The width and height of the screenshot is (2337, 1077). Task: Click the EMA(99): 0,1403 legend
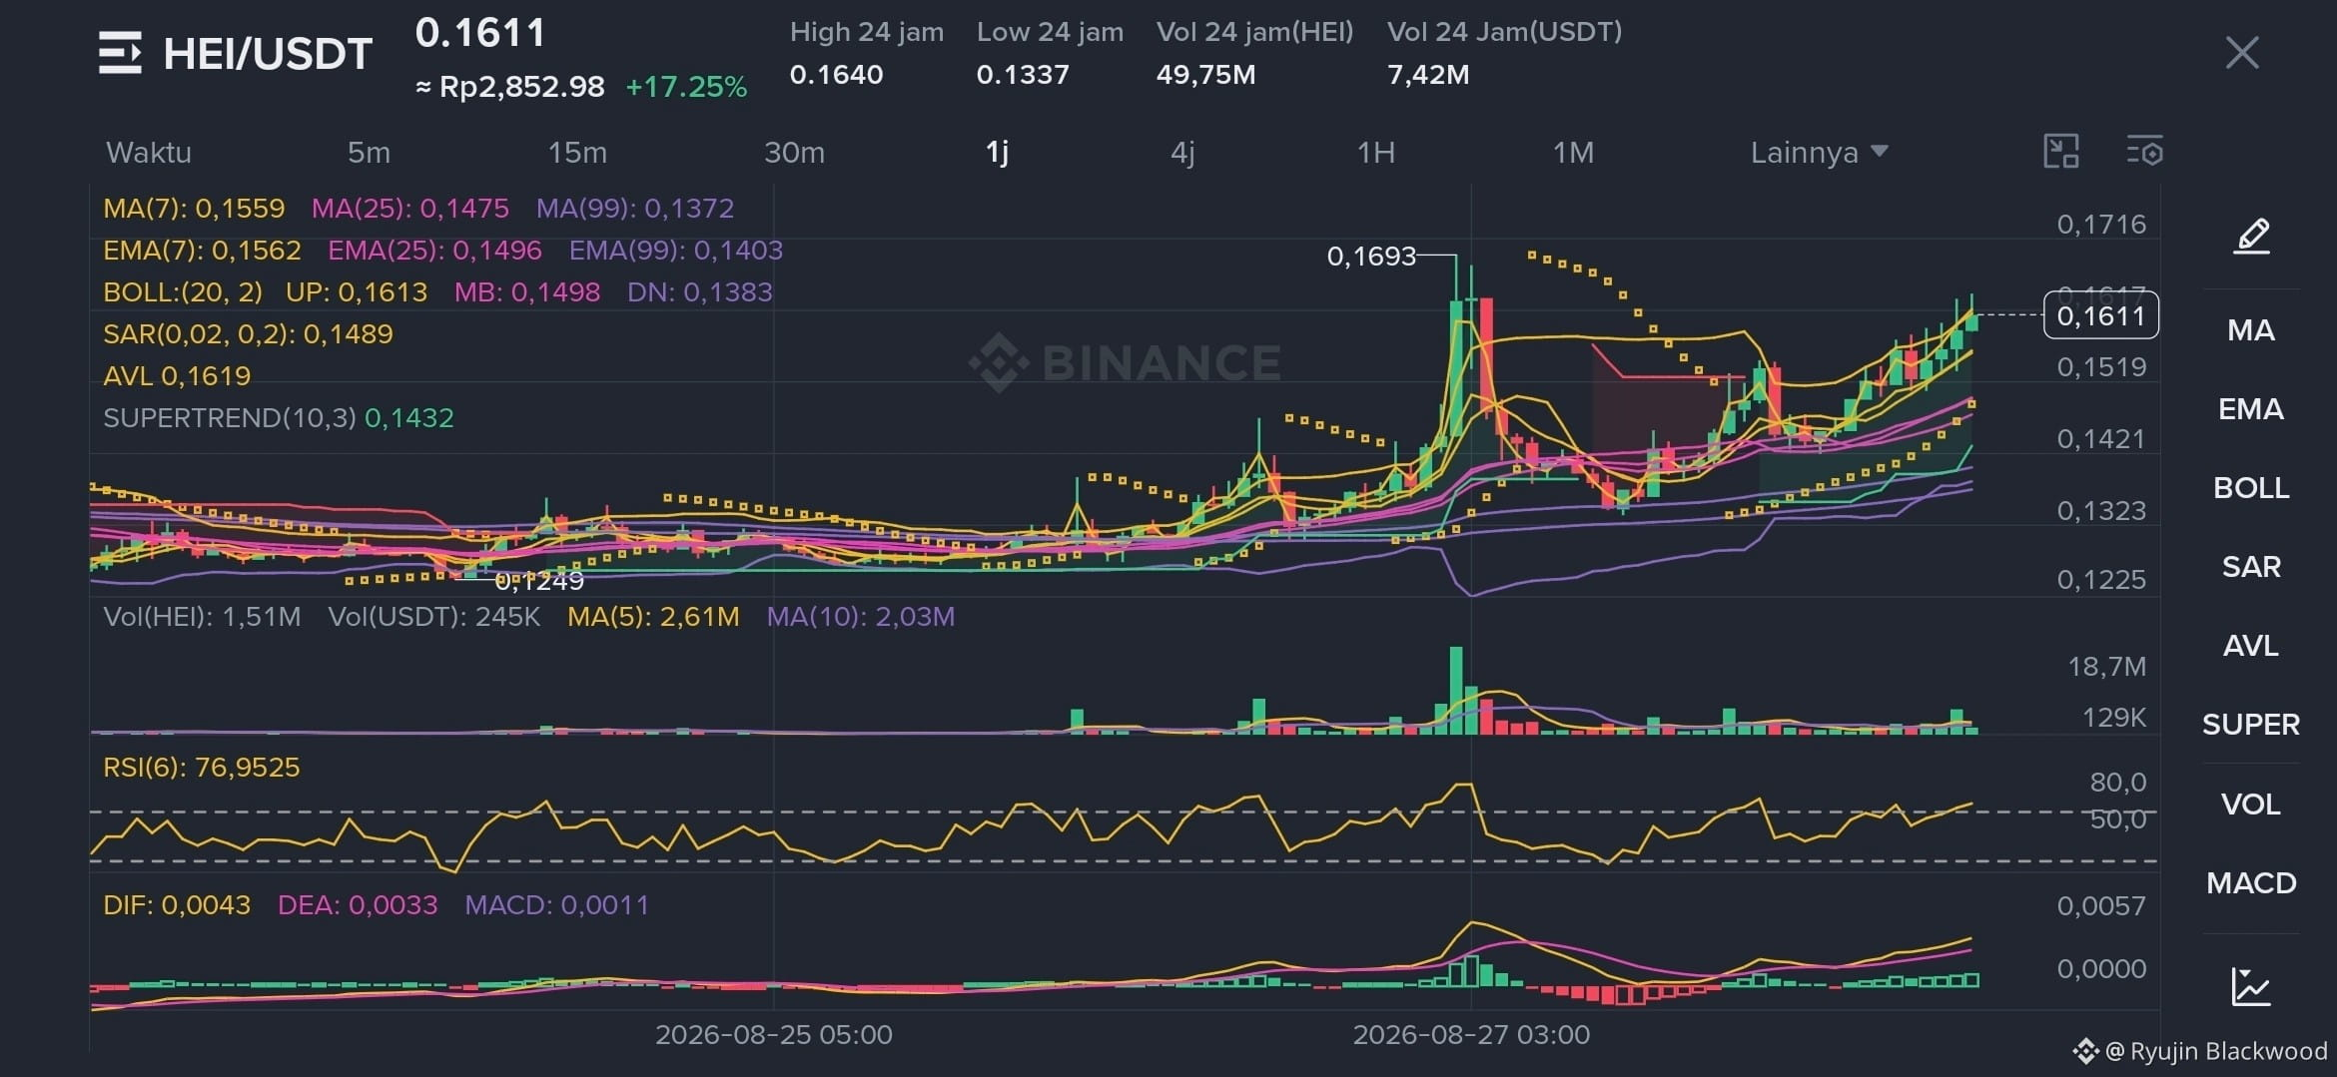pyautogui.click(x=676, y=251)
